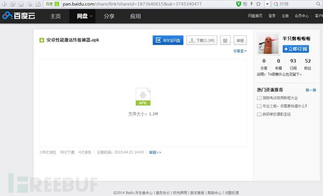Click the address bar URL field
This screenshot has width=323, height=196.
pyautogui.click(x=132, y=4)
